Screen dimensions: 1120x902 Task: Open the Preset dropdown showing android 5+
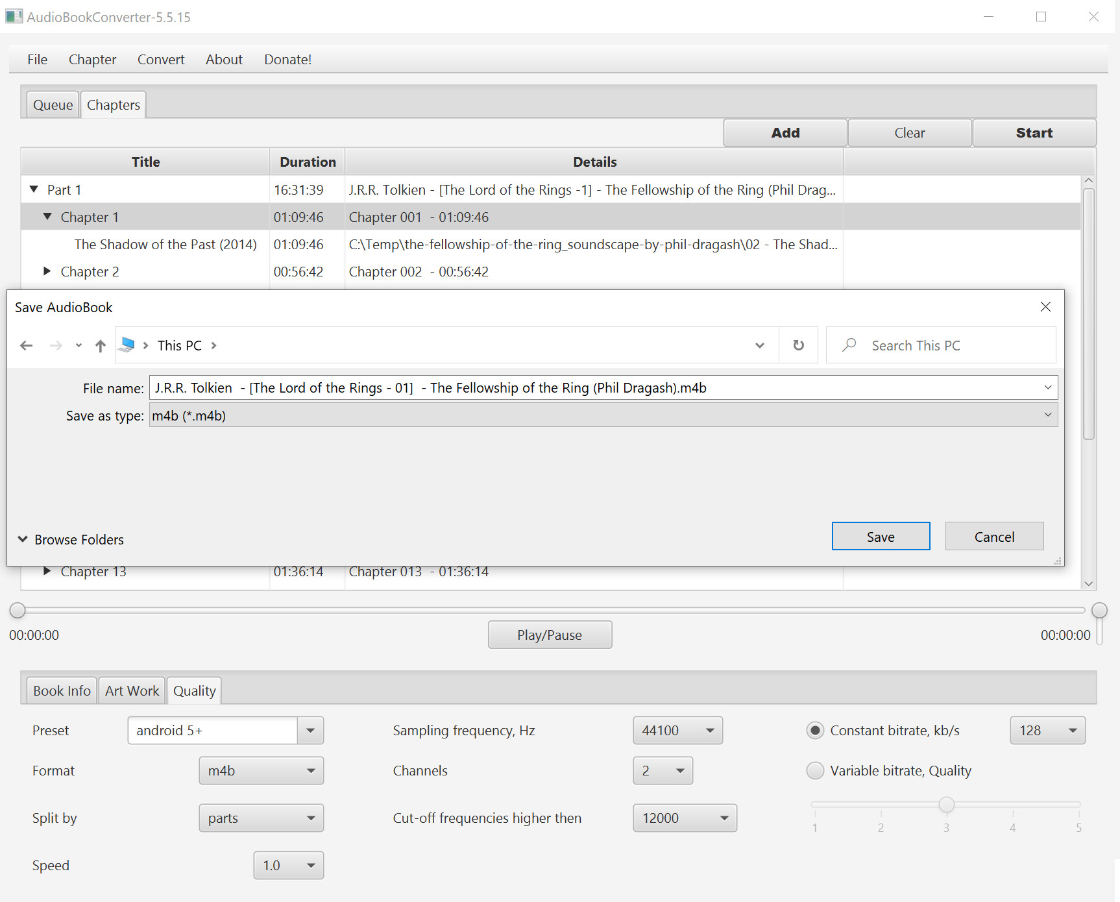coord(310,730)
